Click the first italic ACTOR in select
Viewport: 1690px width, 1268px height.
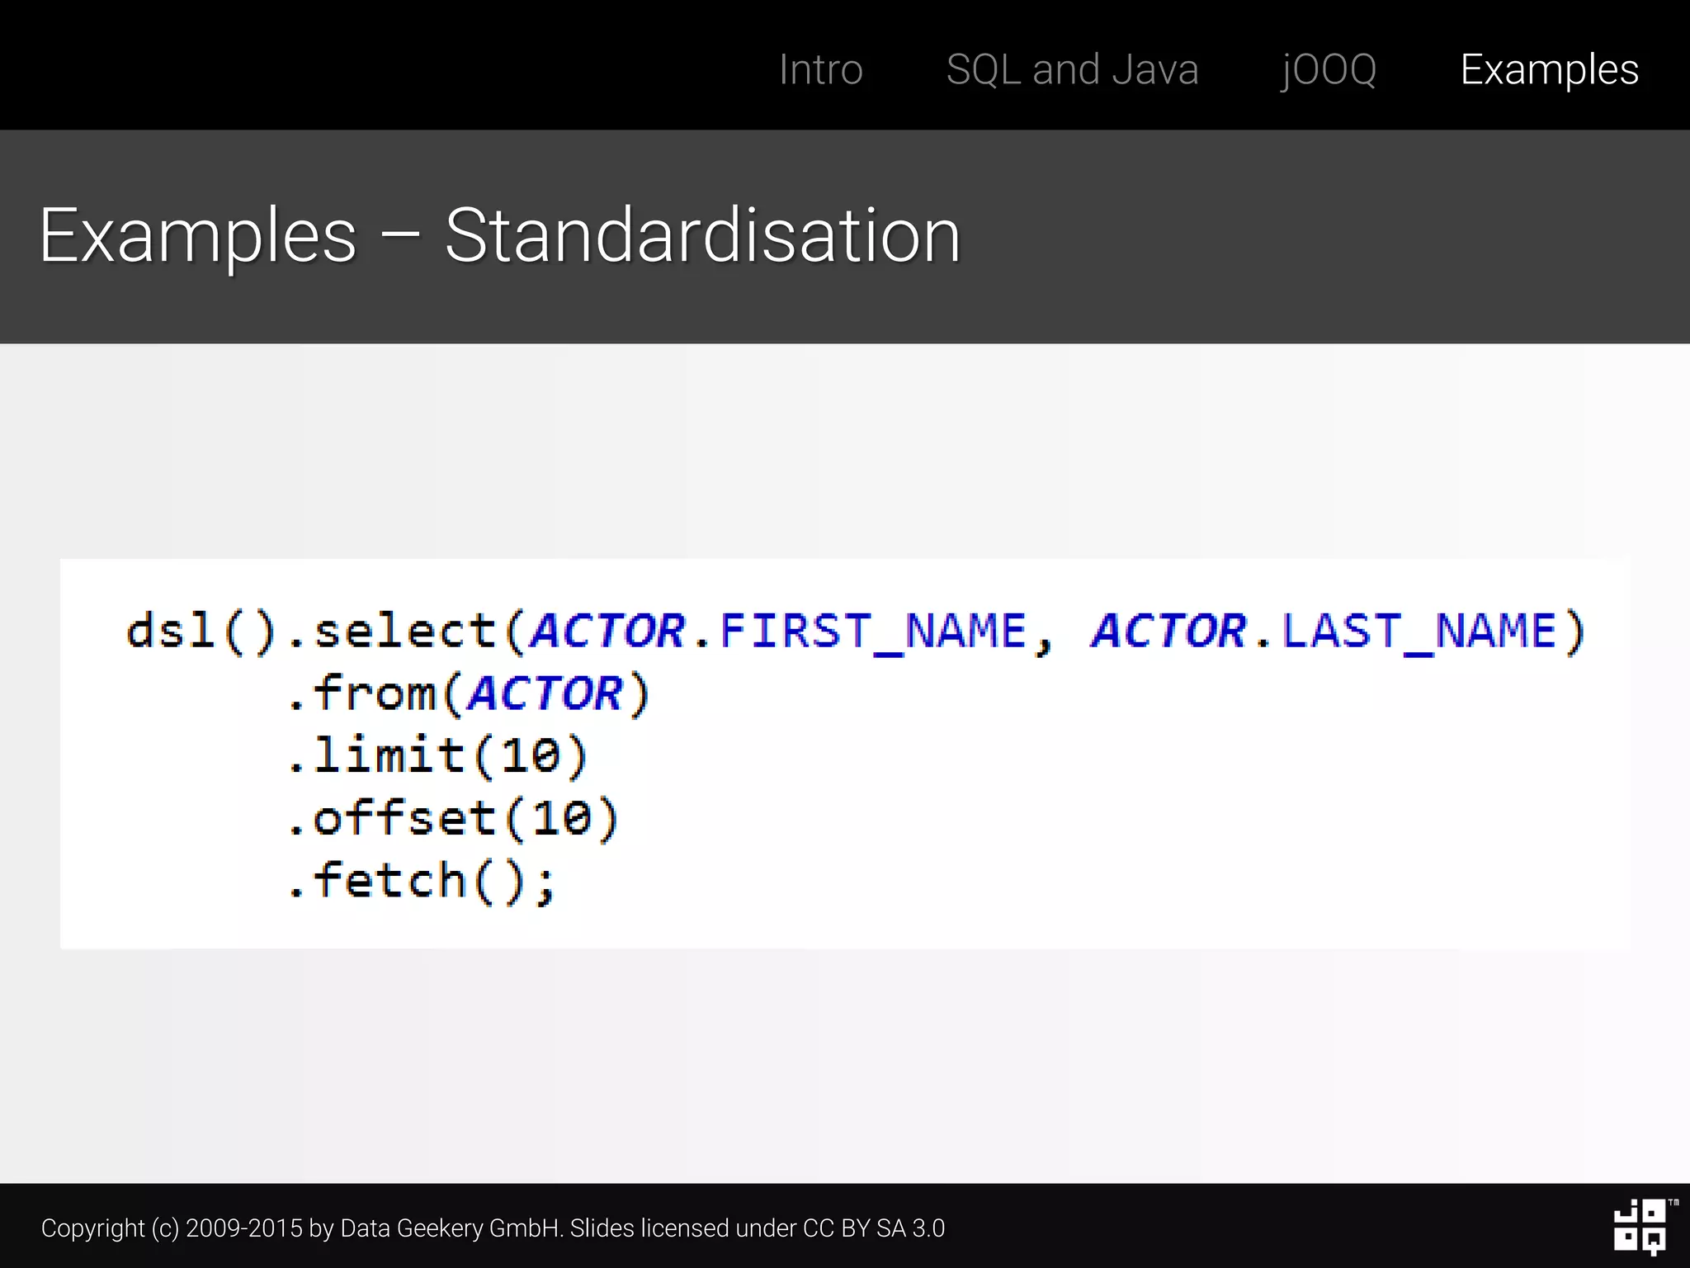(607, 632)
